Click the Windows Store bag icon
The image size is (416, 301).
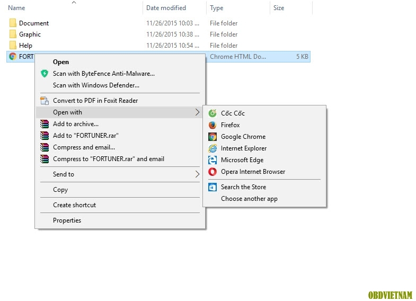pos(213,187)
